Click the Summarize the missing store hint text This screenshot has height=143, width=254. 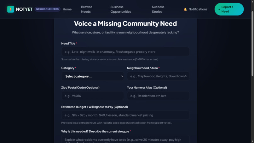(x=110, y=59)
